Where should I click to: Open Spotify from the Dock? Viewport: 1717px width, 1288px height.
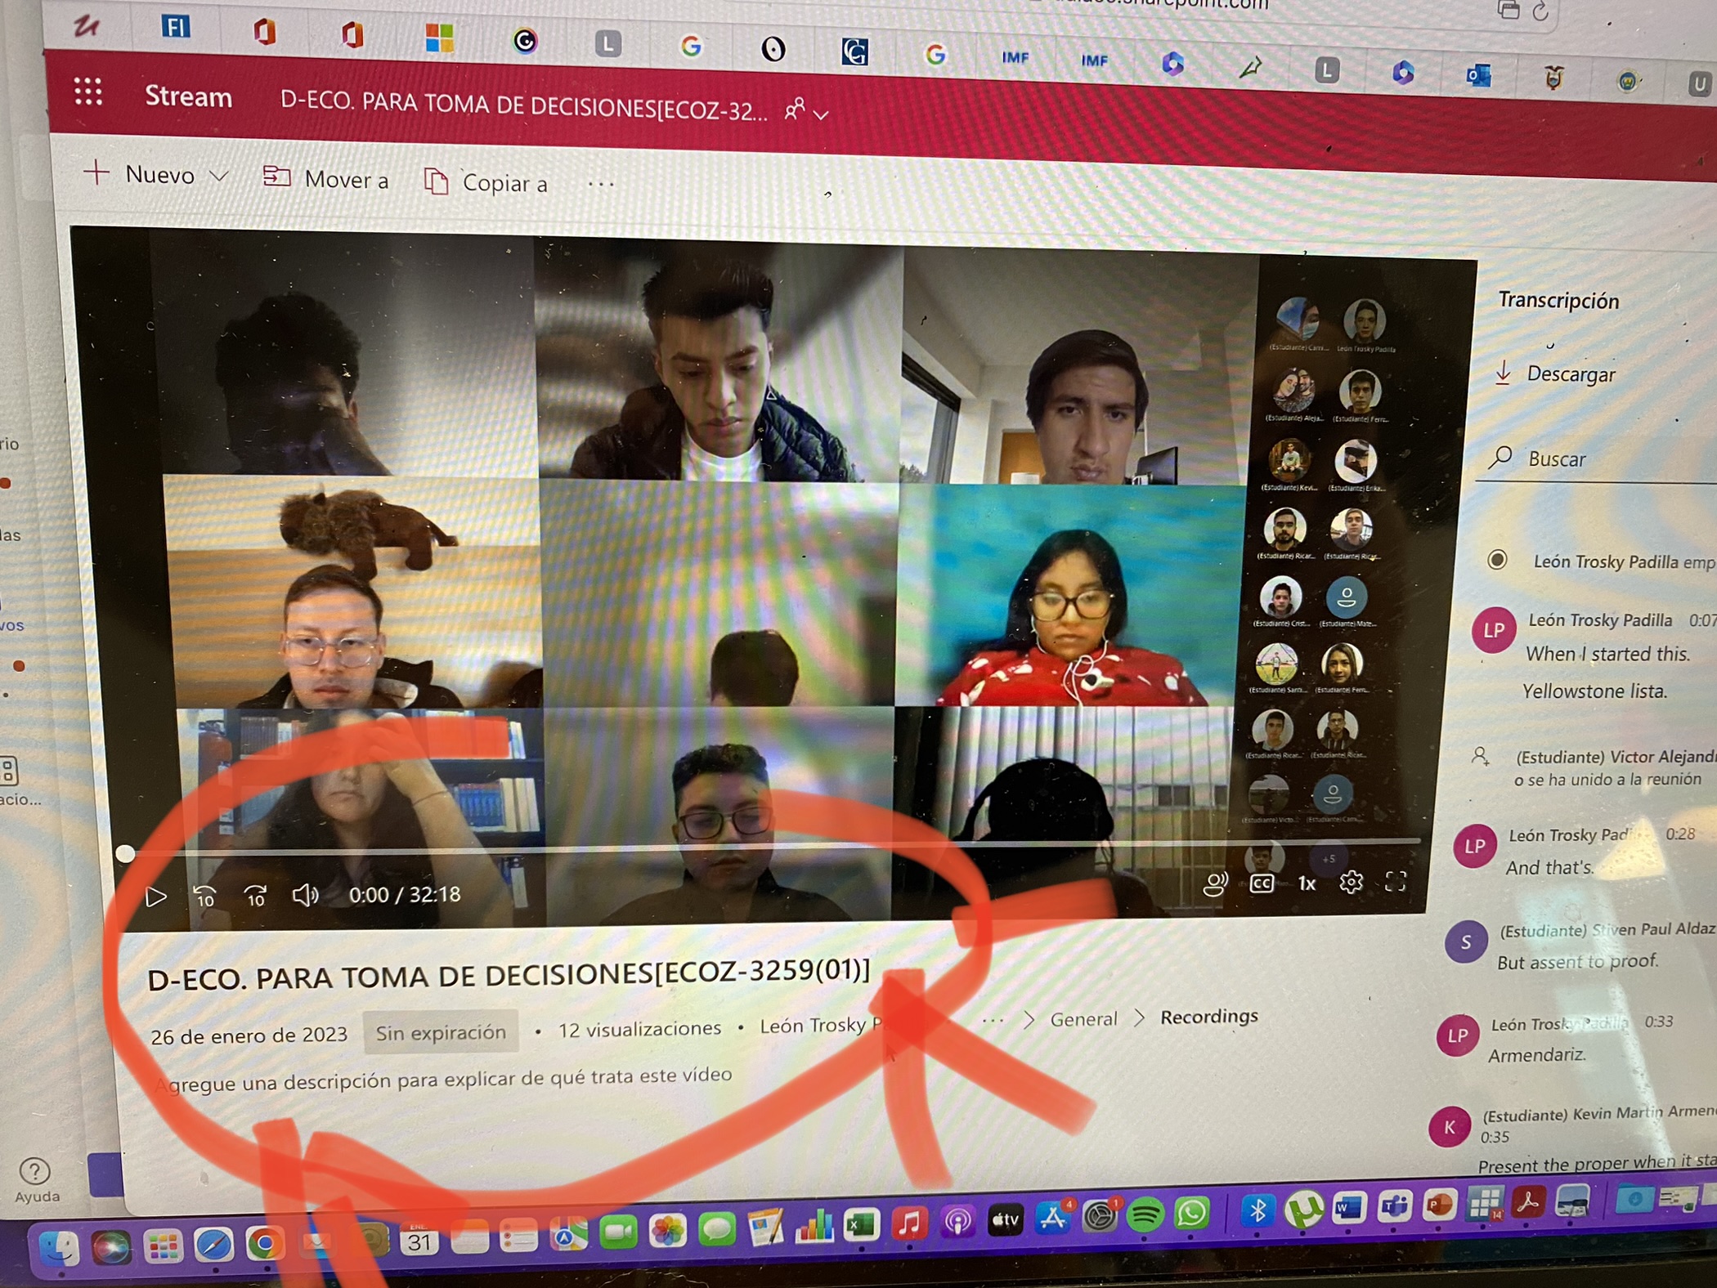[1145, 1217]
